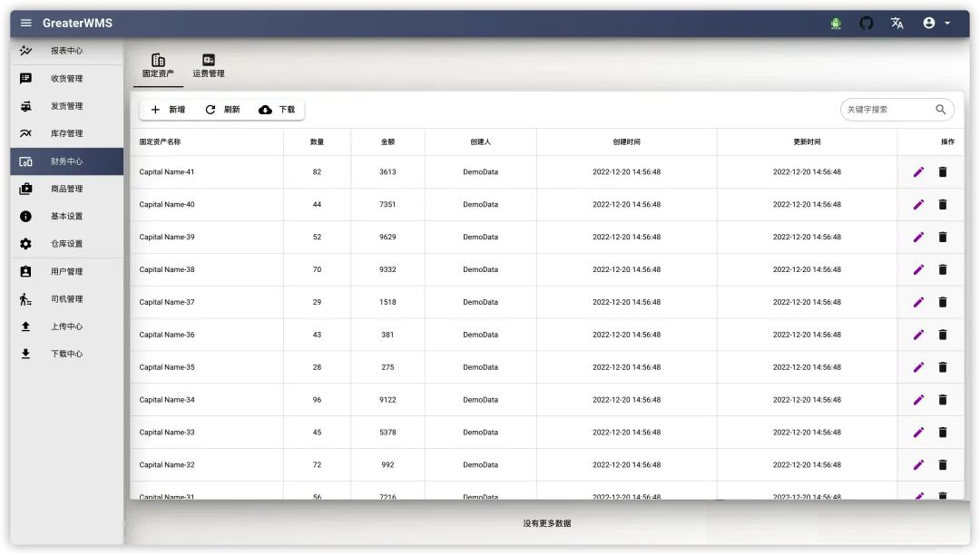
Task: Select the amount cell 992
Action: coord(387,464)
